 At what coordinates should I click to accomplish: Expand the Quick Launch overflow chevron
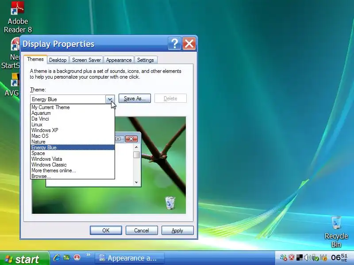coord(88,255)
